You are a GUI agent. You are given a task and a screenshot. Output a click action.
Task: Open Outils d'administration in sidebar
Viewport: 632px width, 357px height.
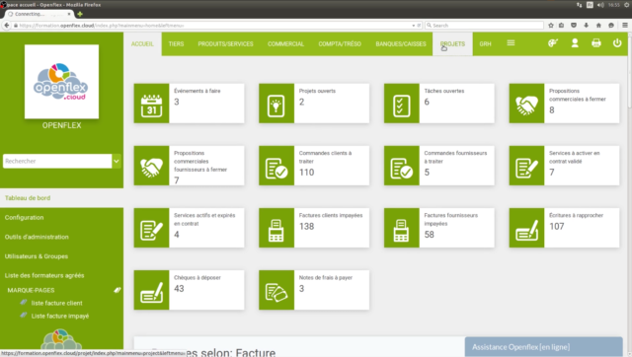(x=37, y=237)
